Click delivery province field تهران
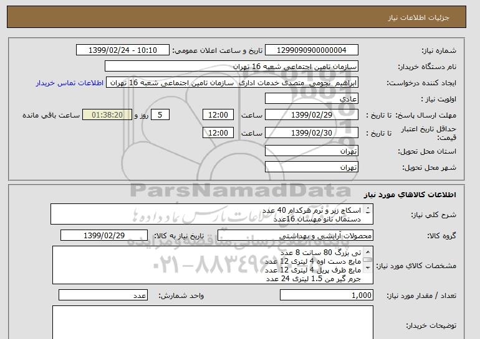 coord(311,151)
